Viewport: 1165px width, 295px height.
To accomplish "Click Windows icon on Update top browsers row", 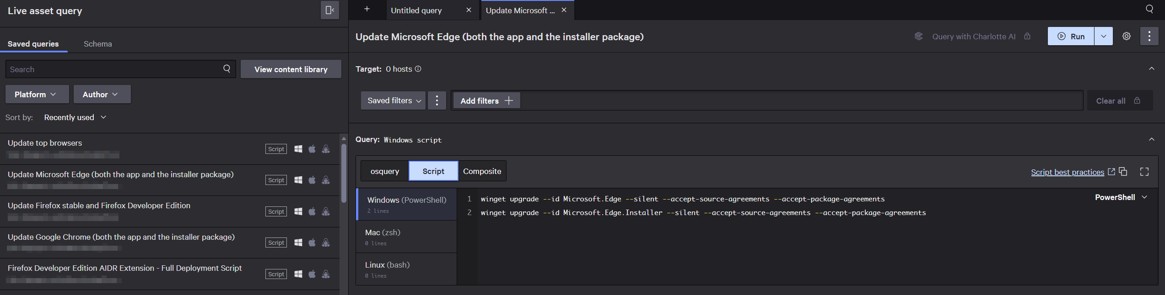I will coord(298,149).
